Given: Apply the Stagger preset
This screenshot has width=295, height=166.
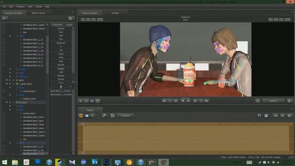Looking at the screenshot, I should tap(61, 69).
